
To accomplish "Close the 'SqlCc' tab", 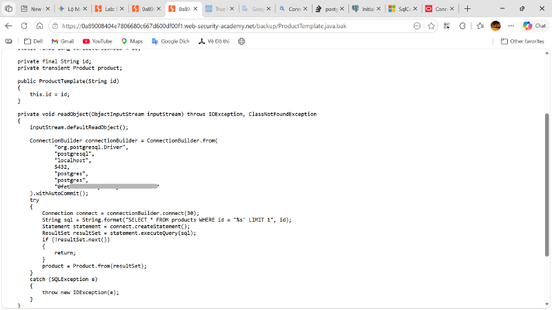I will click(x=415, y=9).
